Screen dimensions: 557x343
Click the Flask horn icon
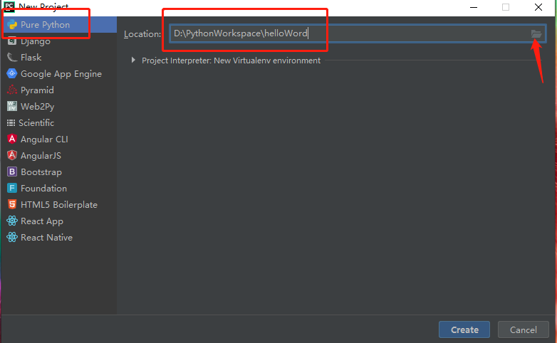pos(12,57)
